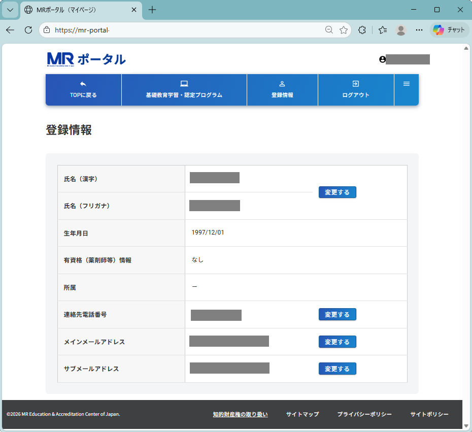Select TOPに戻る in the navigation bar

tap(83, 90)
